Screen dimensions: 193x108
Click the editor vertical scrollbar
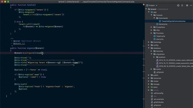pyautogui.click(x=144, y=73)
